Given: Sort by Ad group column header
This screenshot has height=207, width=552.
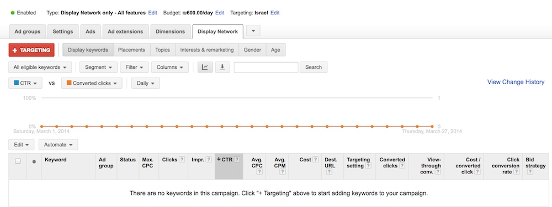Looking at the screenshot, I should 106,163.
